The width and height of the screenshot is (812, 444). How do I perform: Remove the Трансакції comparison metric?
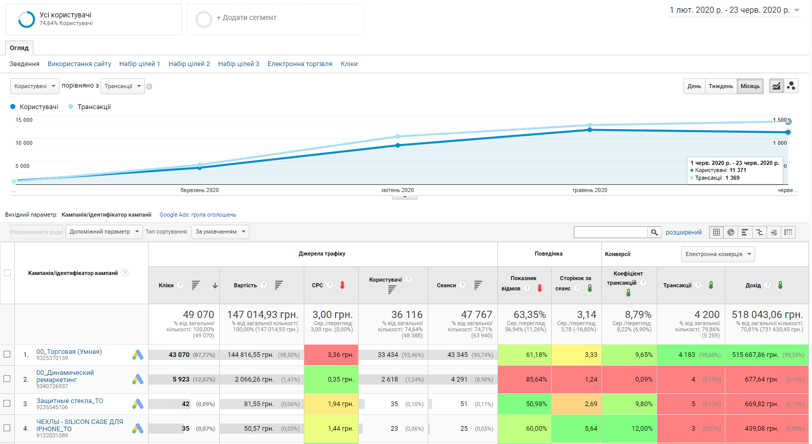(149, 87)
